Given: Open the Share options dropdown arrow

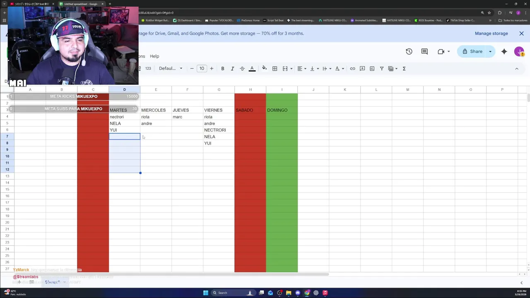Looking at the screenshot, I should [490, 51].
